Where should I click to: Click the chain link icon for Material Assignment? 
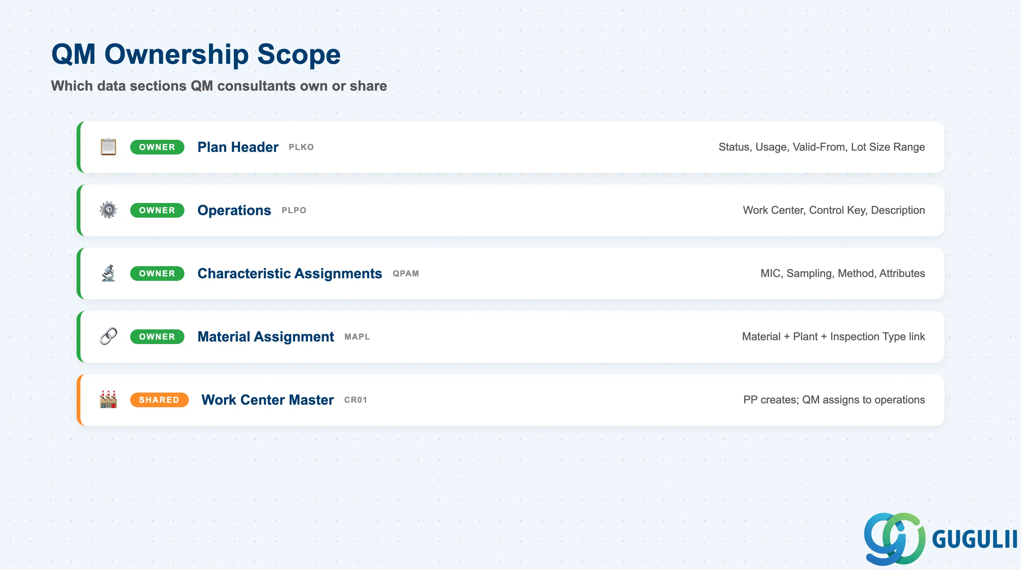click(108, 336)
